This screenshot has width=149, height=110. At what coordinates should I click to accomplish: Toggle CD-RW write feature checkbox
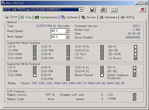click(35, 71)
